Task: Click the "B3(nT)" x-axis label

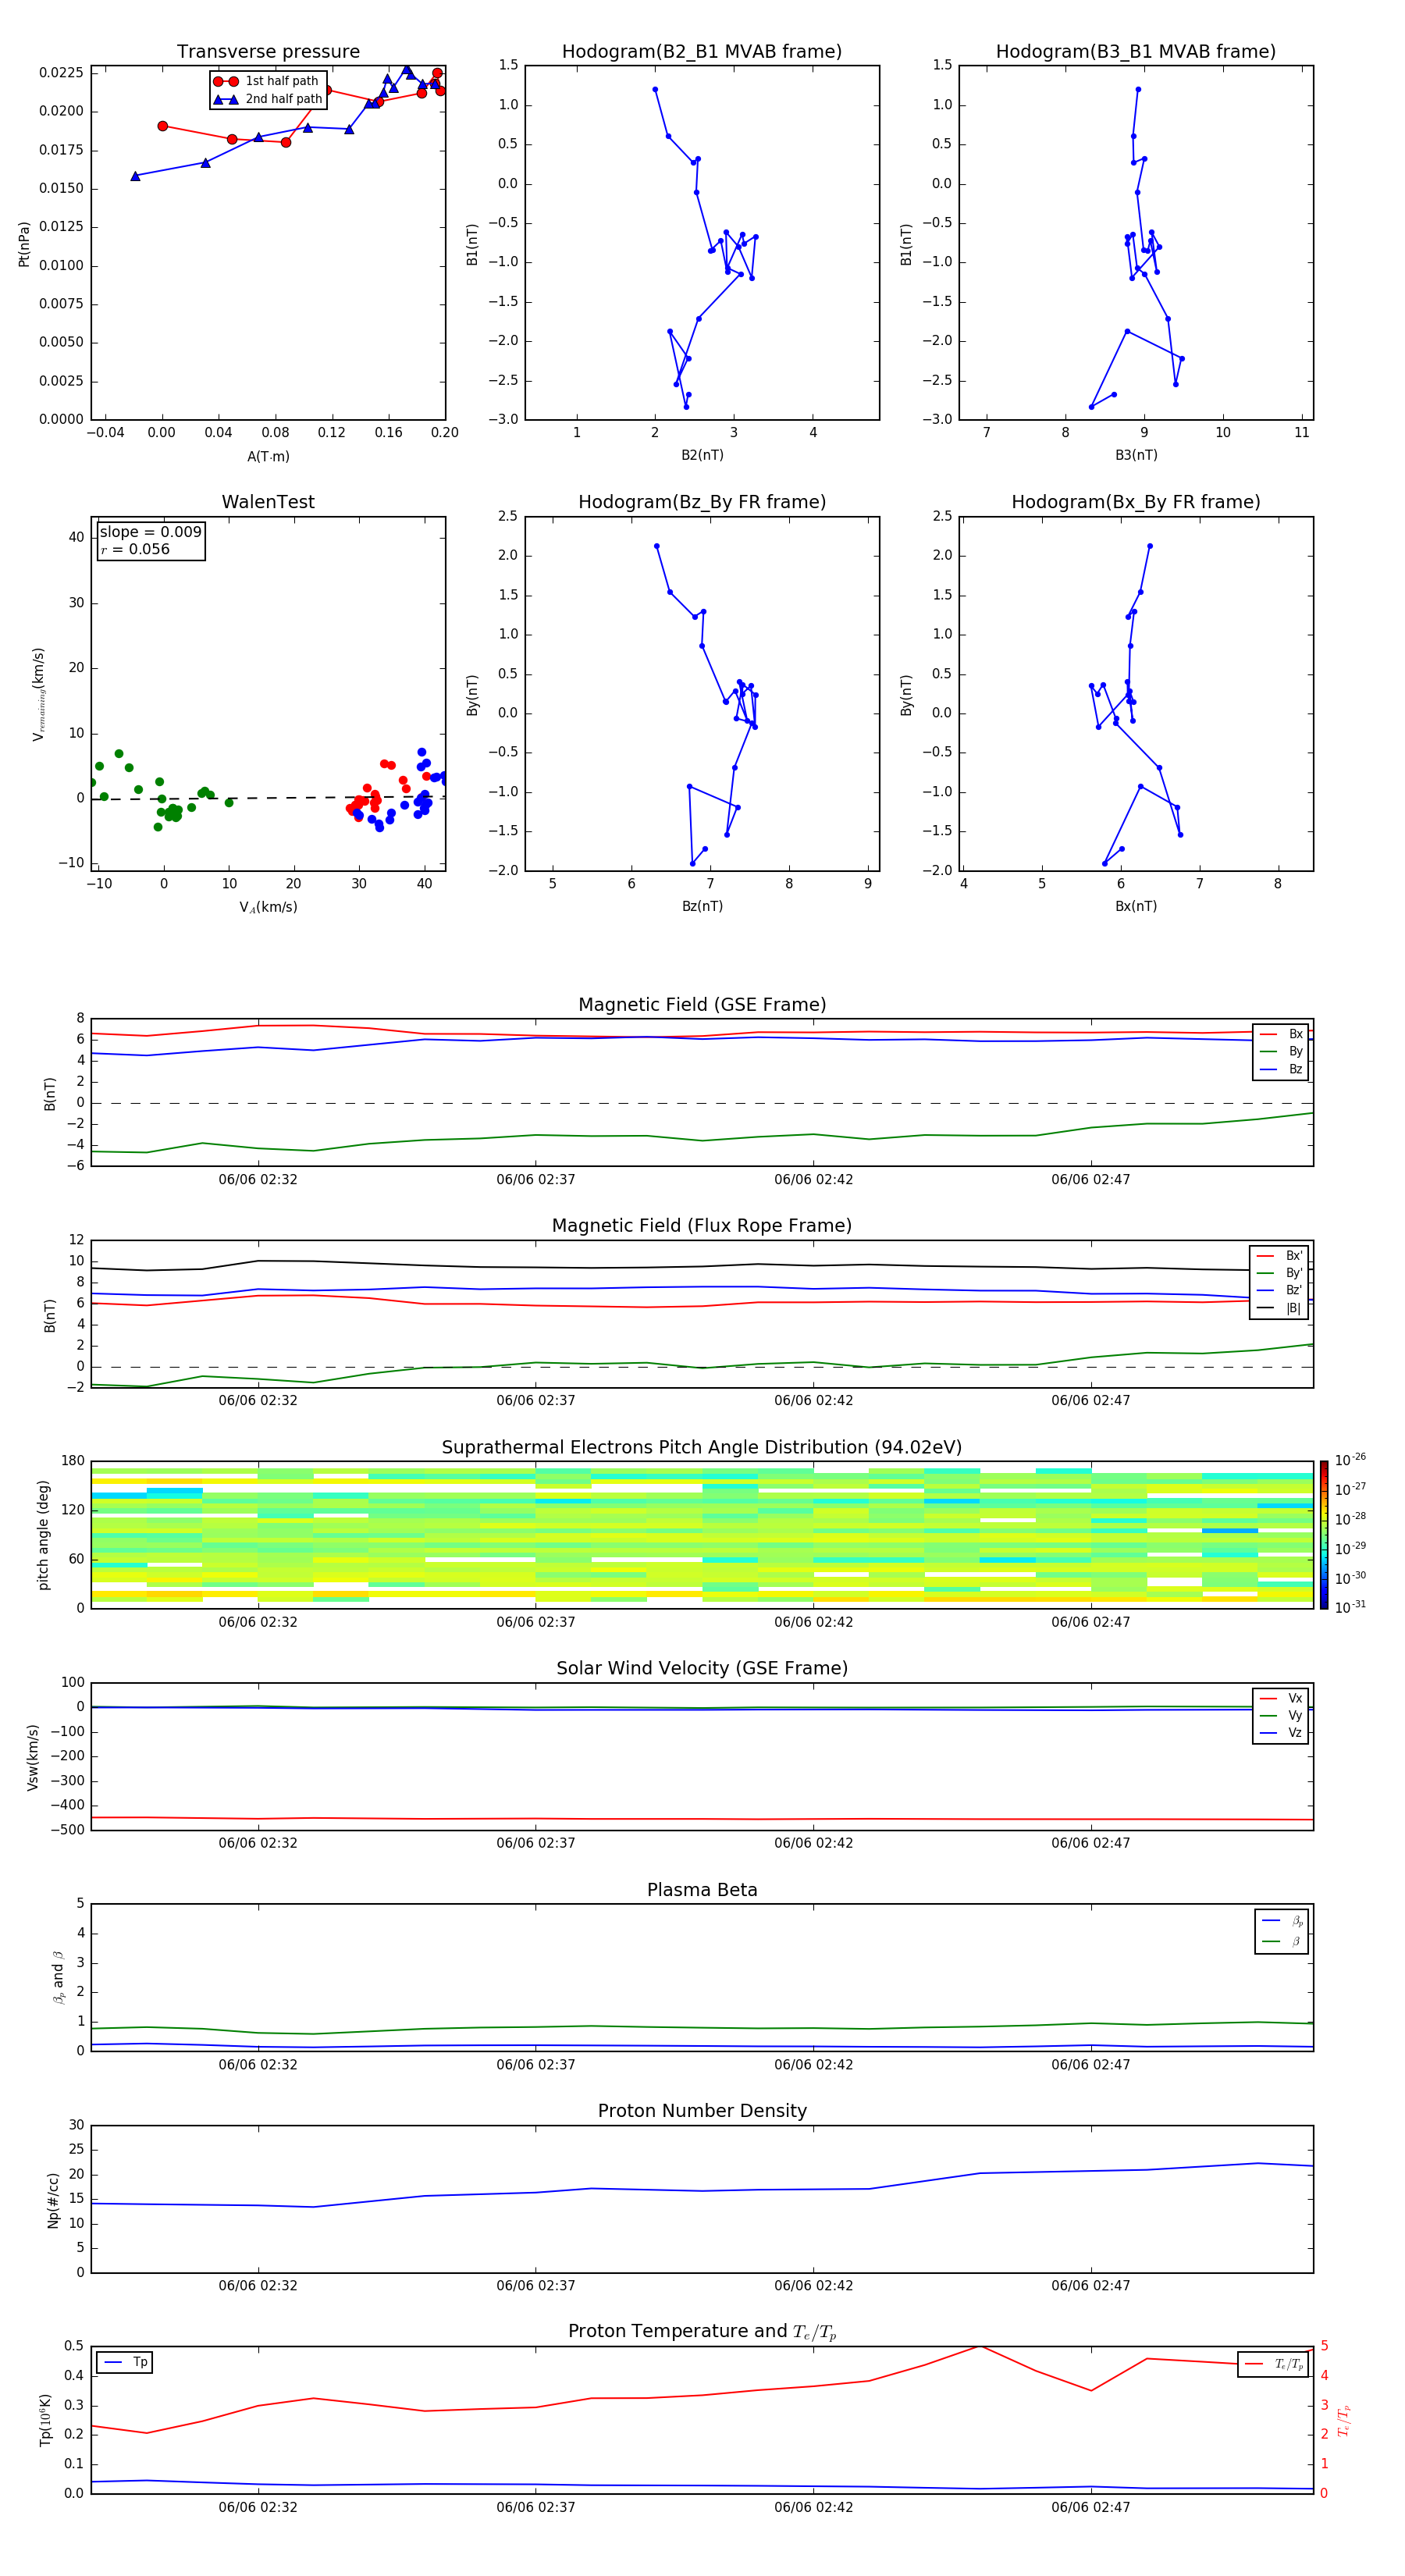Action: click(1136, 455)
